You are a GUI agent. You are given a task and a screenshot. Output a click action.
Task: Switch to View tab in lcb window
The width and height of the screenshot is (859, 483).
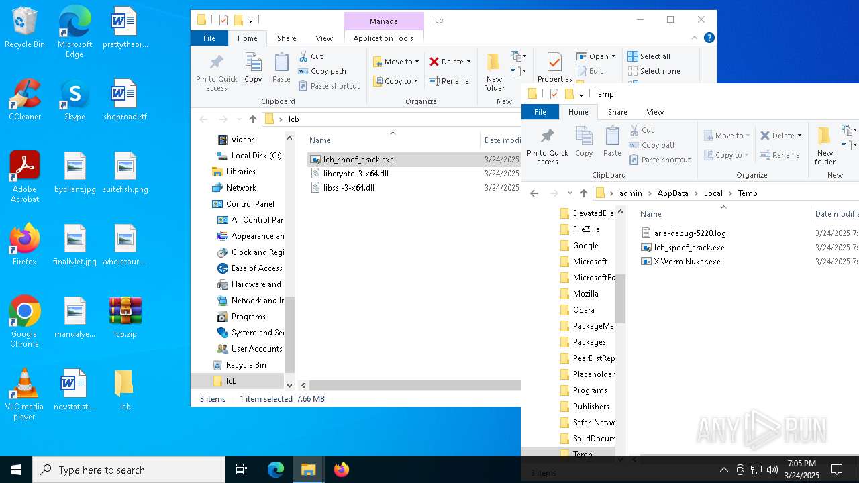click(324, 38)
